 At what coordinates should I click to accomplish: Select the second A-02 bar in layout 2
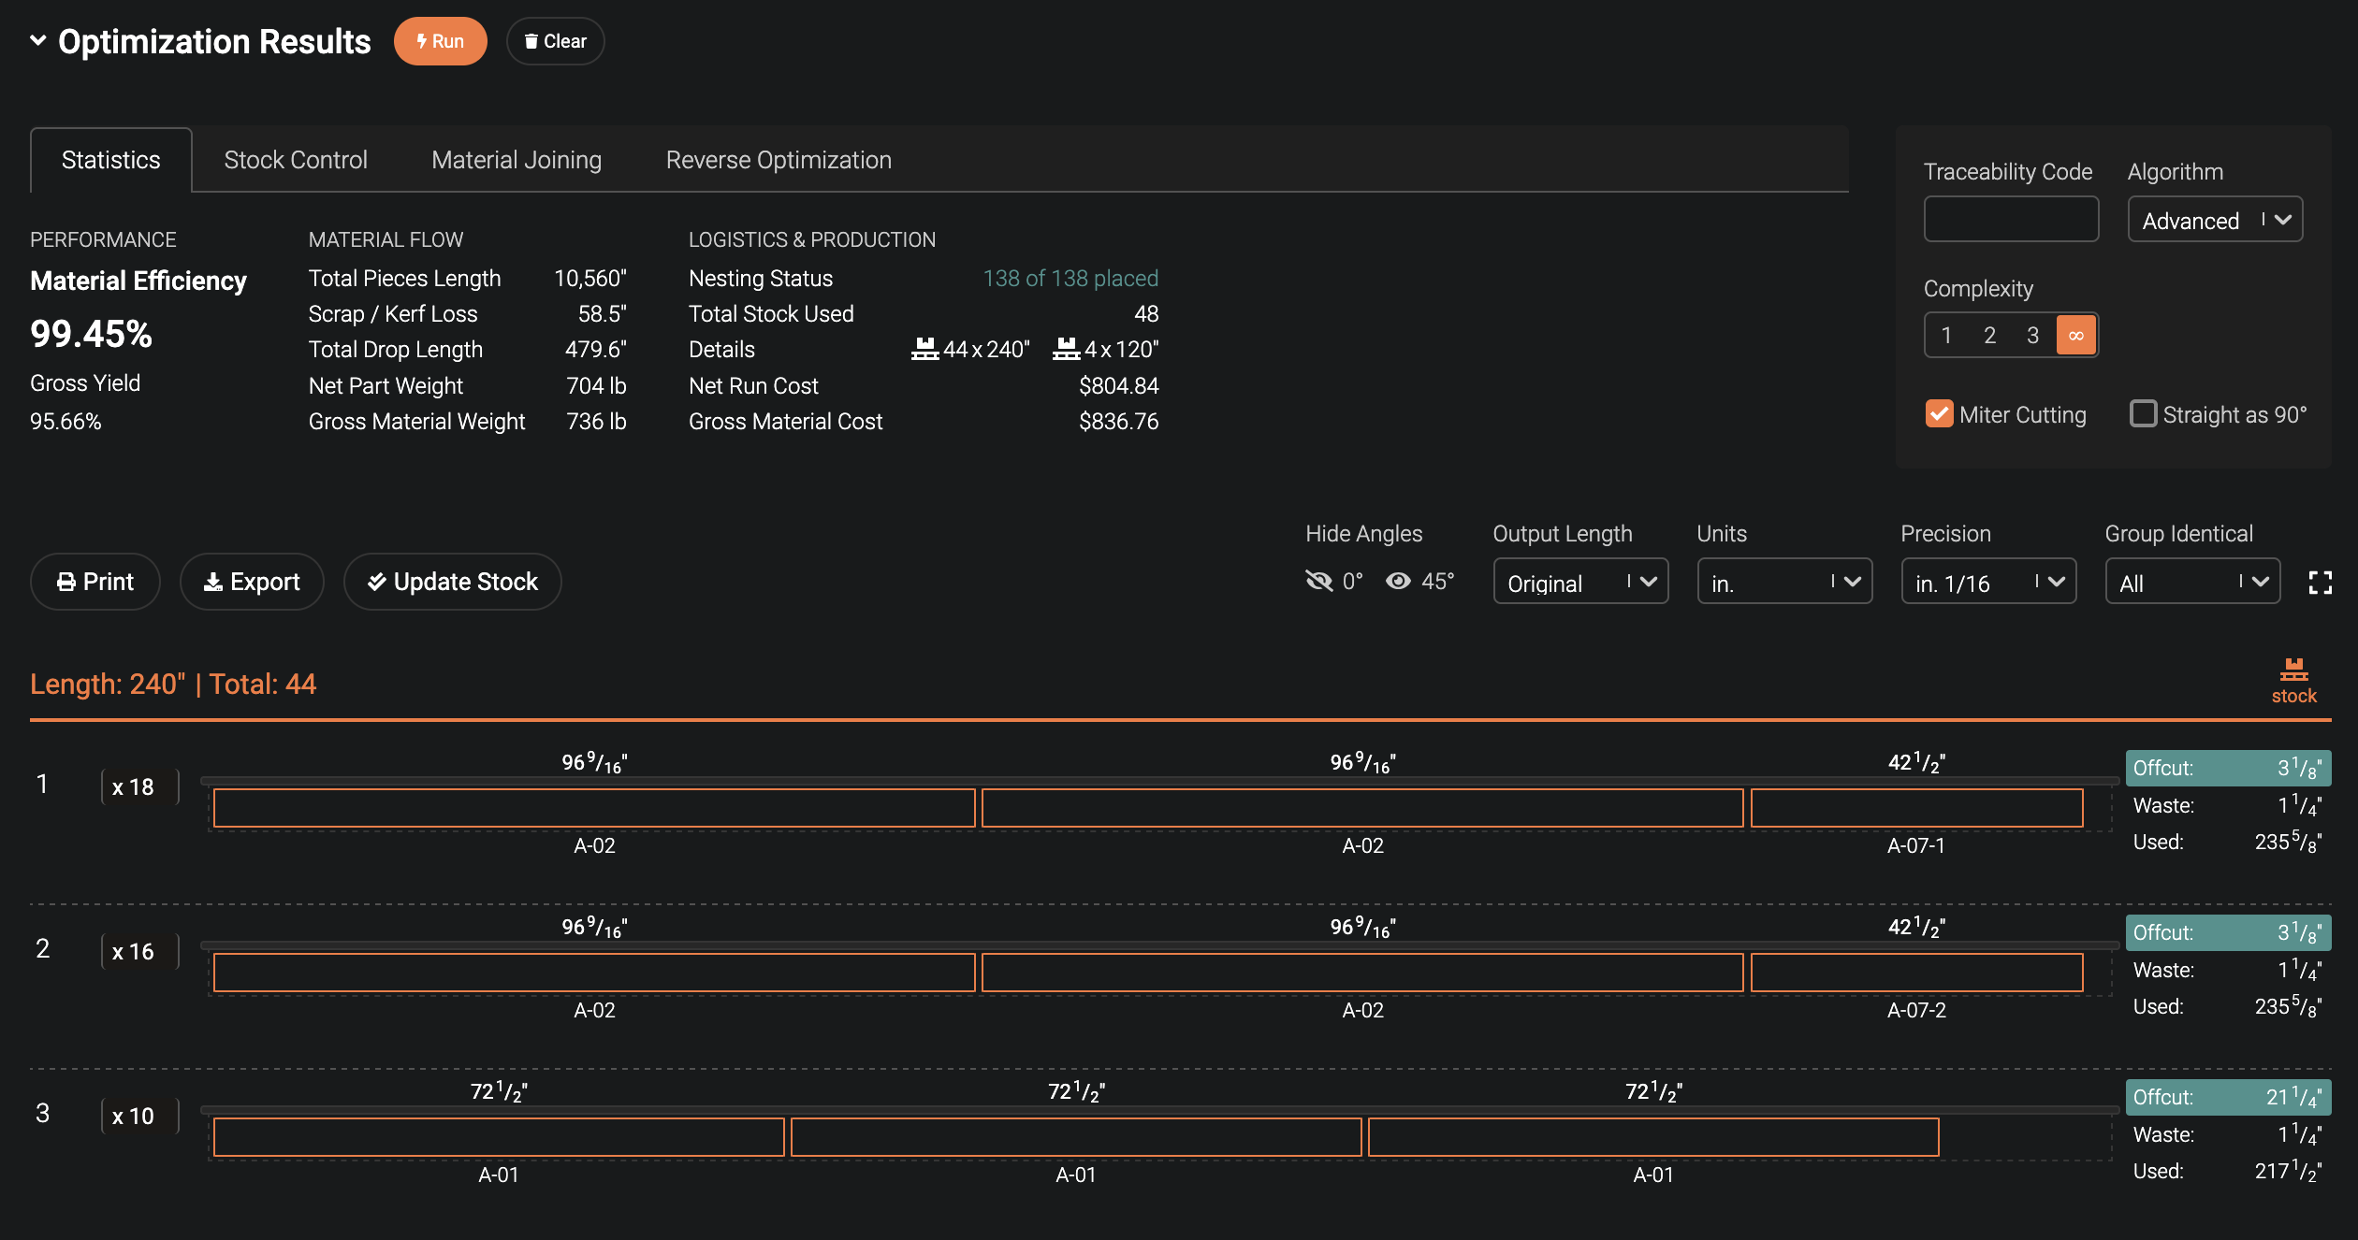click(1362, 973)
